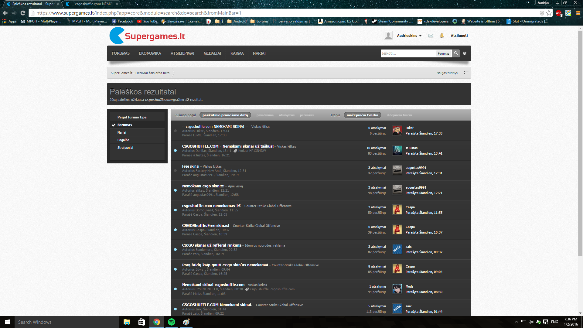Select mažėjančia tvarka order
The width and height of the screenshot is (583, 328).
[x=362, y=115]
